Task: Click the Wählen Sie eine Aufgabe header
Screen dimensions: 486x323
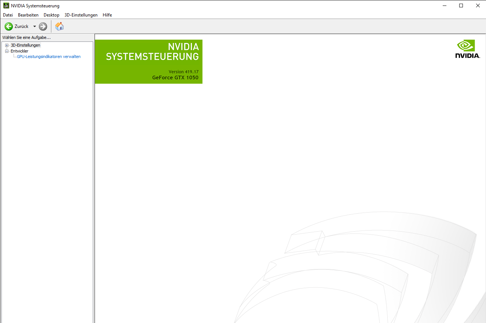Action: (x=26, y=37)
